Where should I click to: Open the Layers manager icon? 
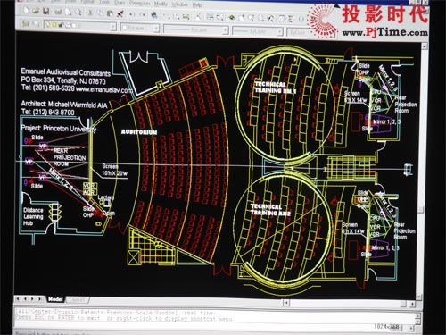[36, 24]
